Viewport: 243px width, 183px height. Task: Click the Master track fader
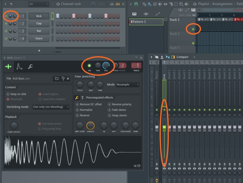click(x=157, y=129)
